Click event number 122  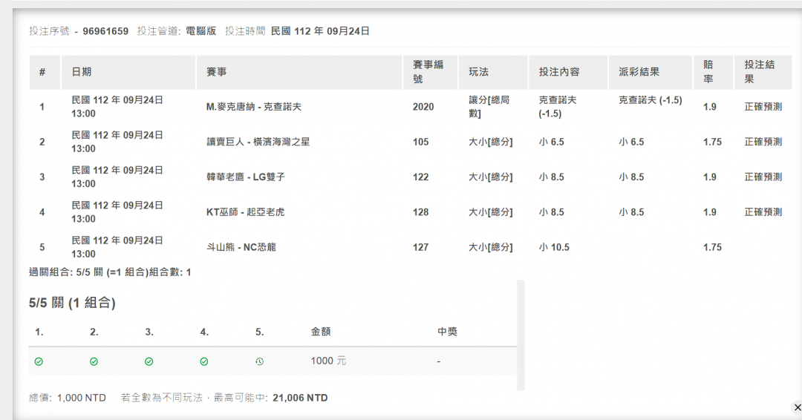421,177
